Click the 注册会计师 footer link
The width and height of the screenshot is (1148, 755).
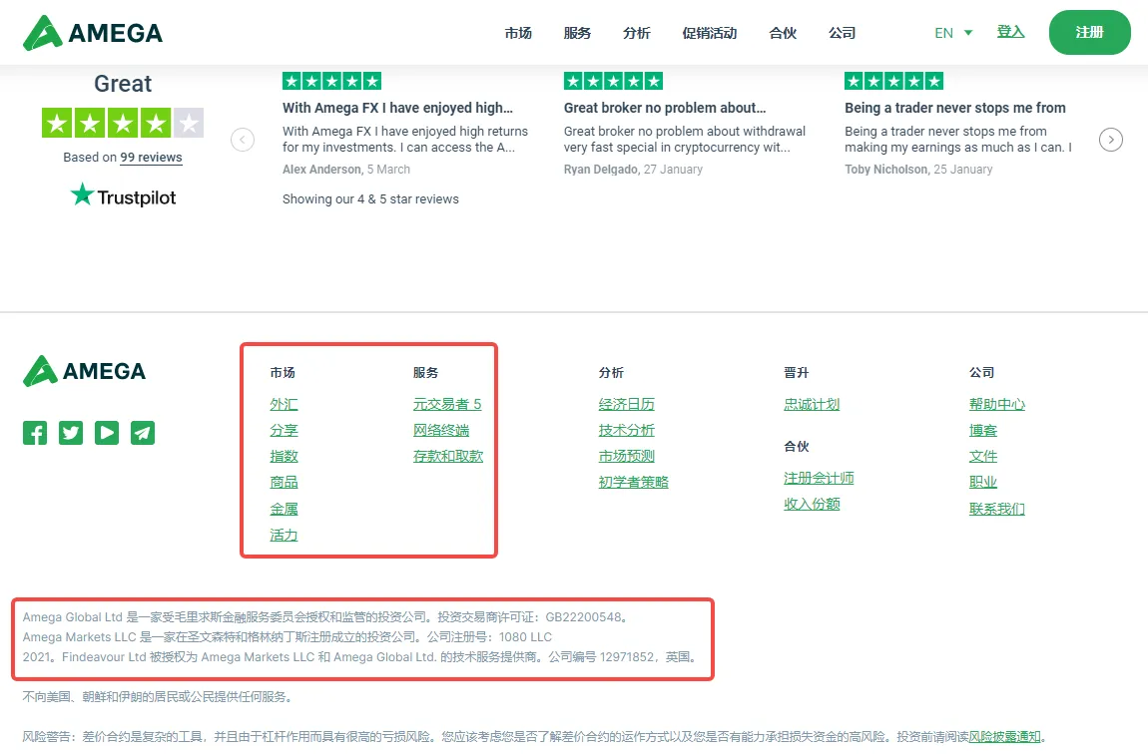(819, 479)
